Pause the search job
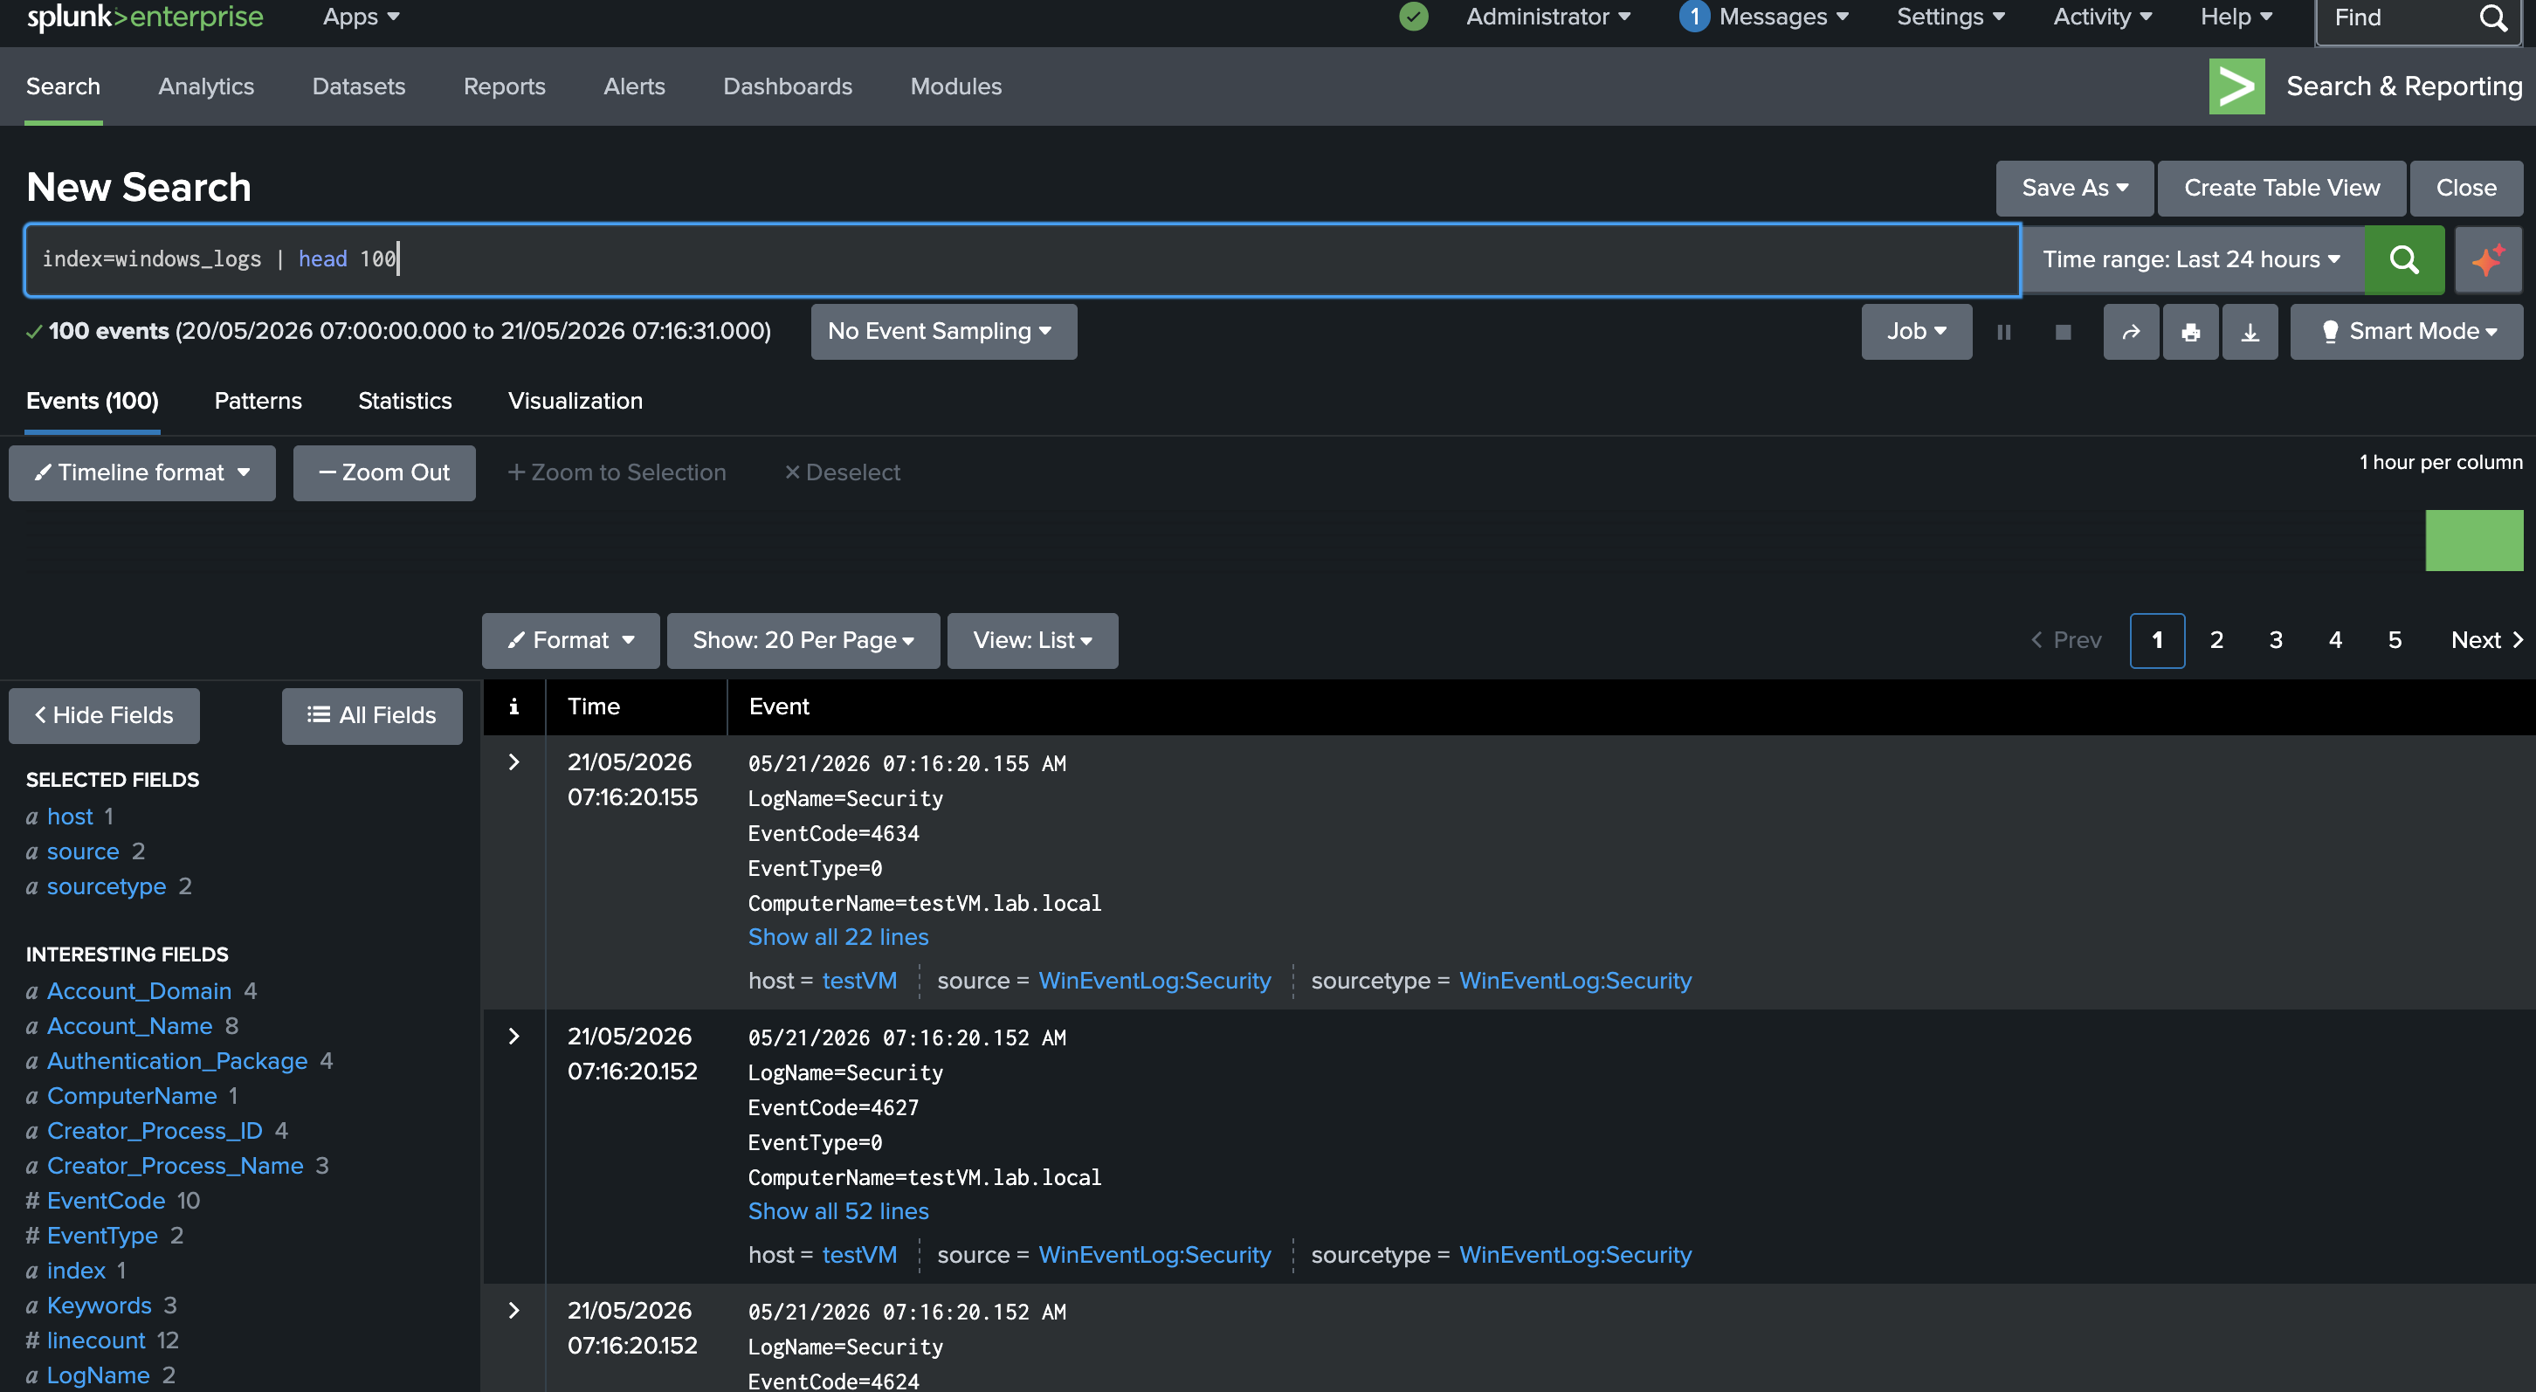The width and height of the screenshot is (2536, 1392). pyautogui.click(x=2003, y=332)
